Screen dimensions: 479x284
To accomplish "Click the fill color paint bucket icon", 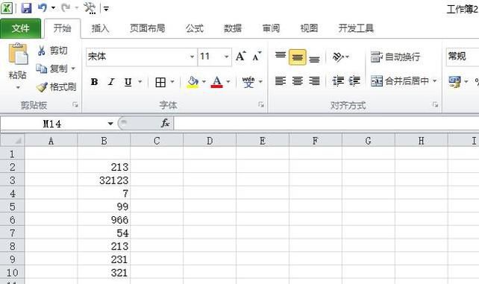I will [x=192, y=82].
